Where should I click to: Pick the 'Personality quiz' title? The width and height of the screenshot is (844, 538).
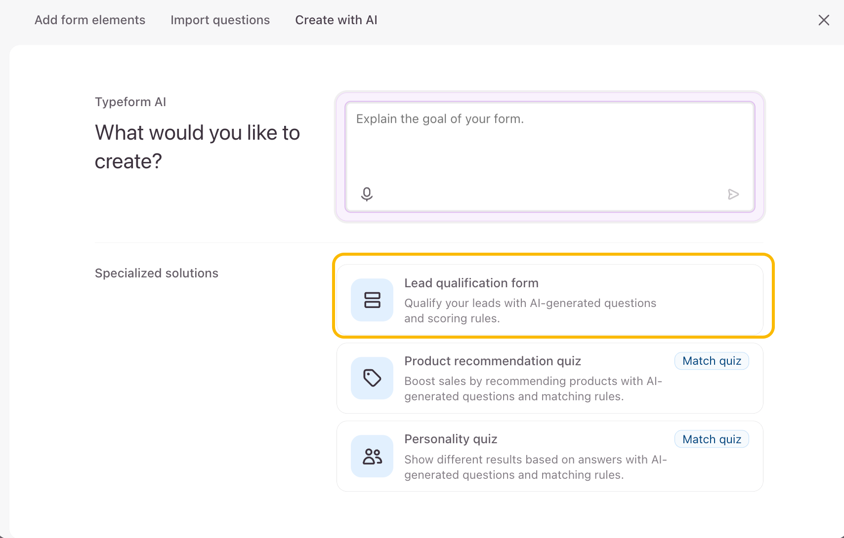pyautogui.click(x=450, y=439)
